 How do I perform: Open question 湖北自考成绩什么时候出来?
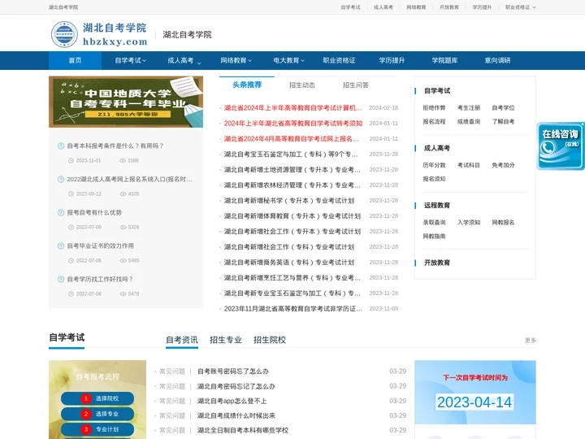click(236, 416)
